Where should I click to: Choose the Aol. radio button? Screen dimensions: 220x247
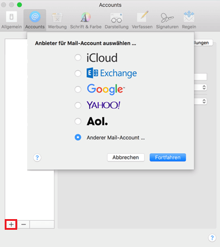tap(78, 121)
